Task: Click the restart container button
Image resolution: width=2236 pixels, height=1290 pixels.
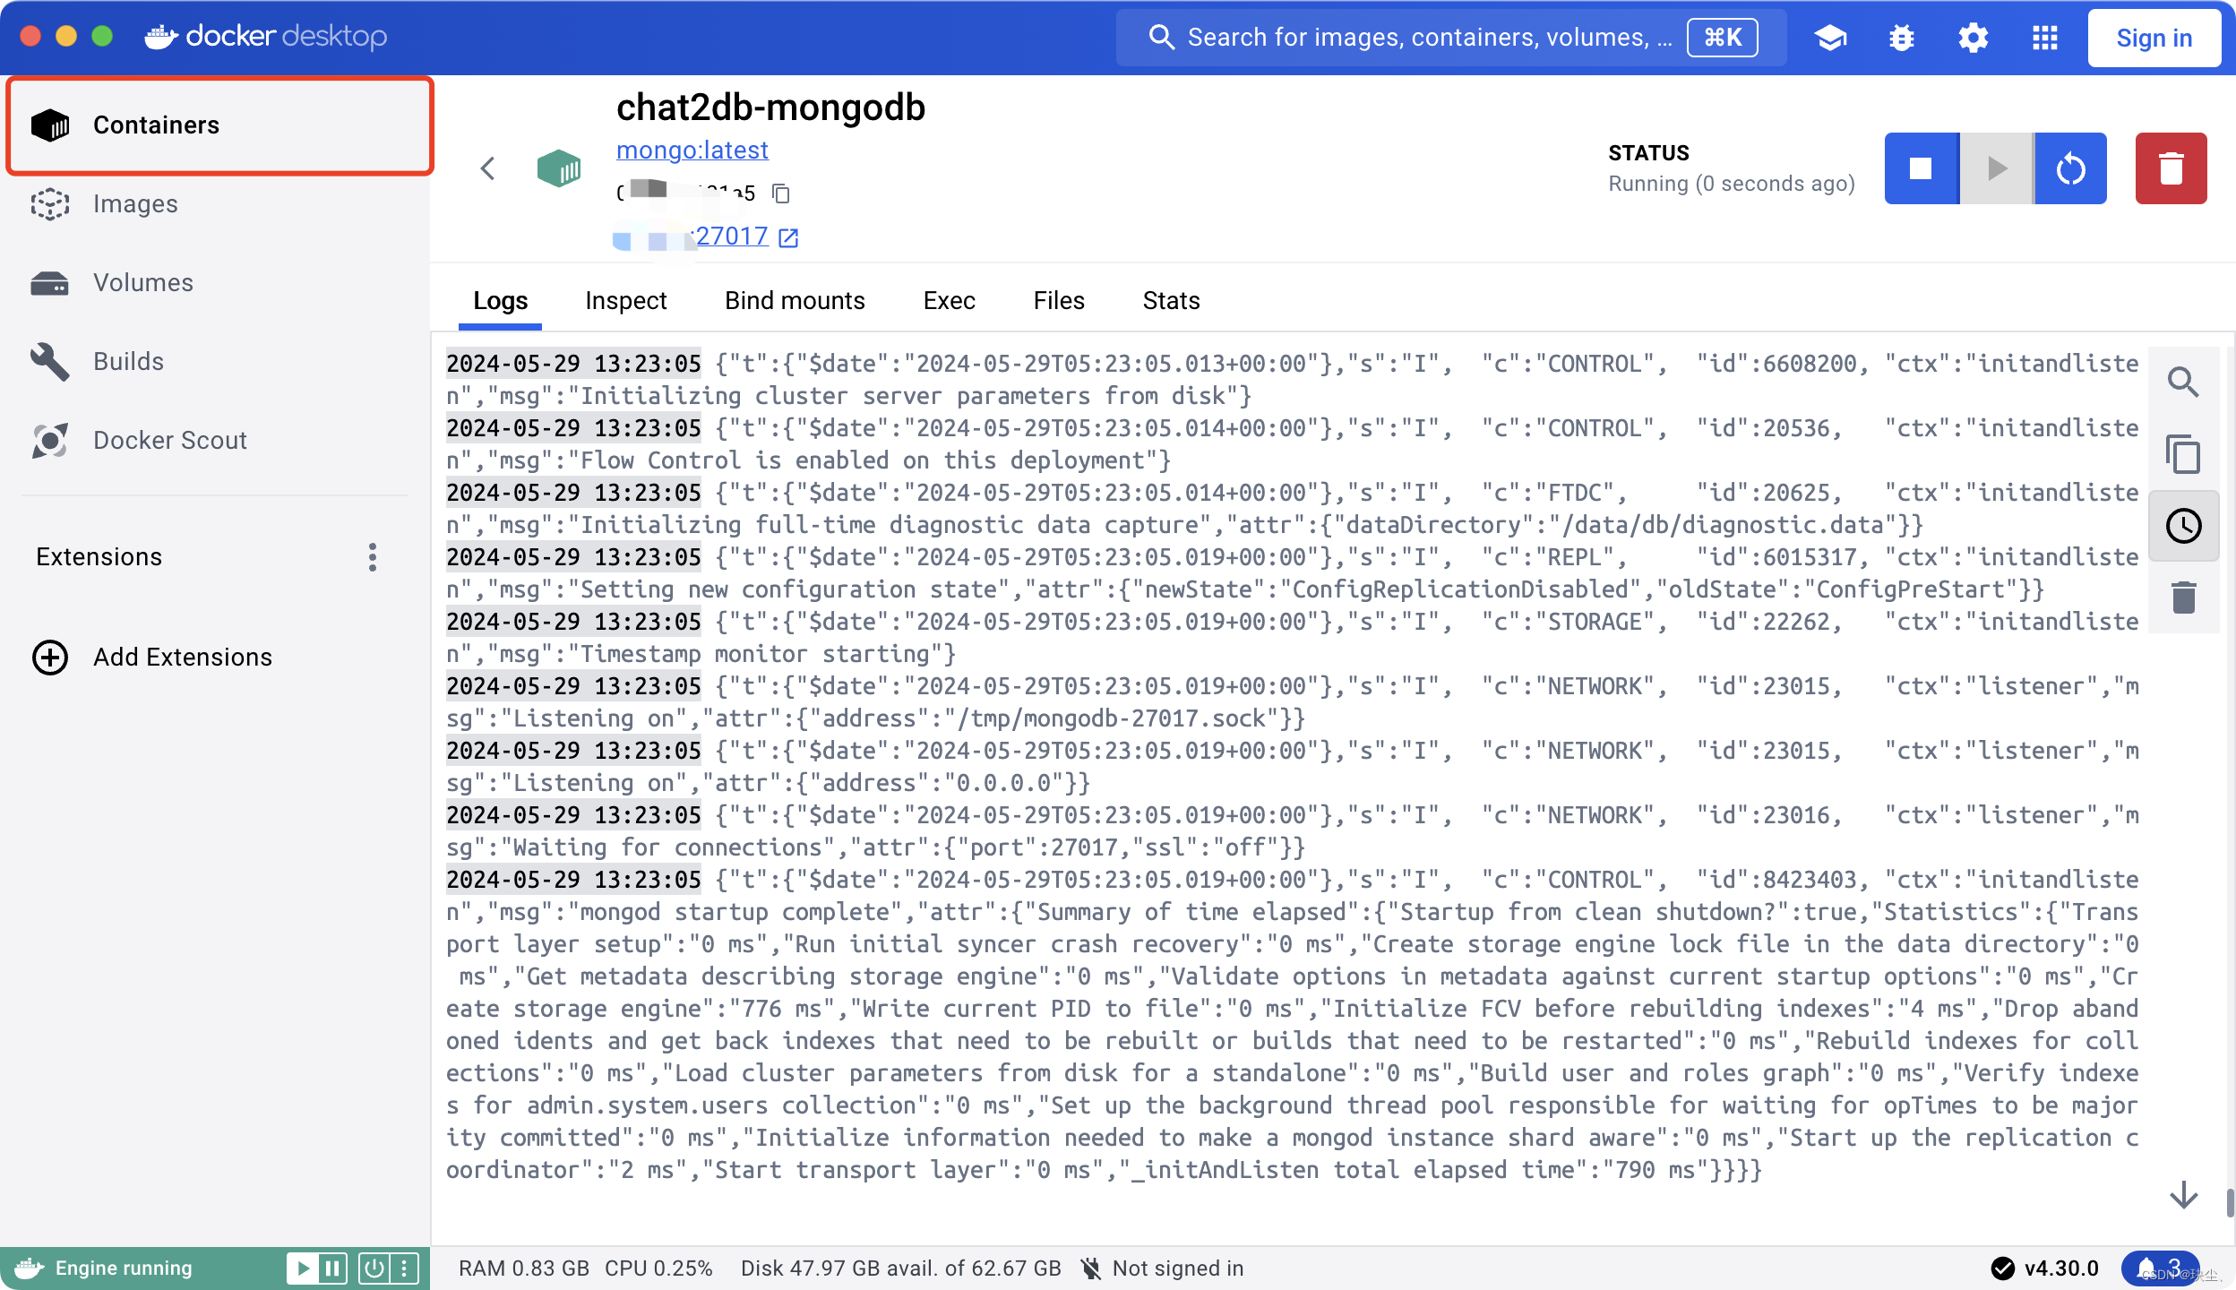Action: pos(2070,168)
